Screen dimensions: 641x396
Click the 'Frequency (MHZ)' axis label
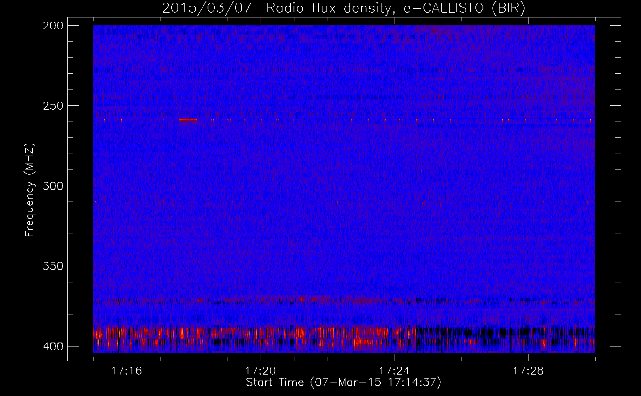30,190
